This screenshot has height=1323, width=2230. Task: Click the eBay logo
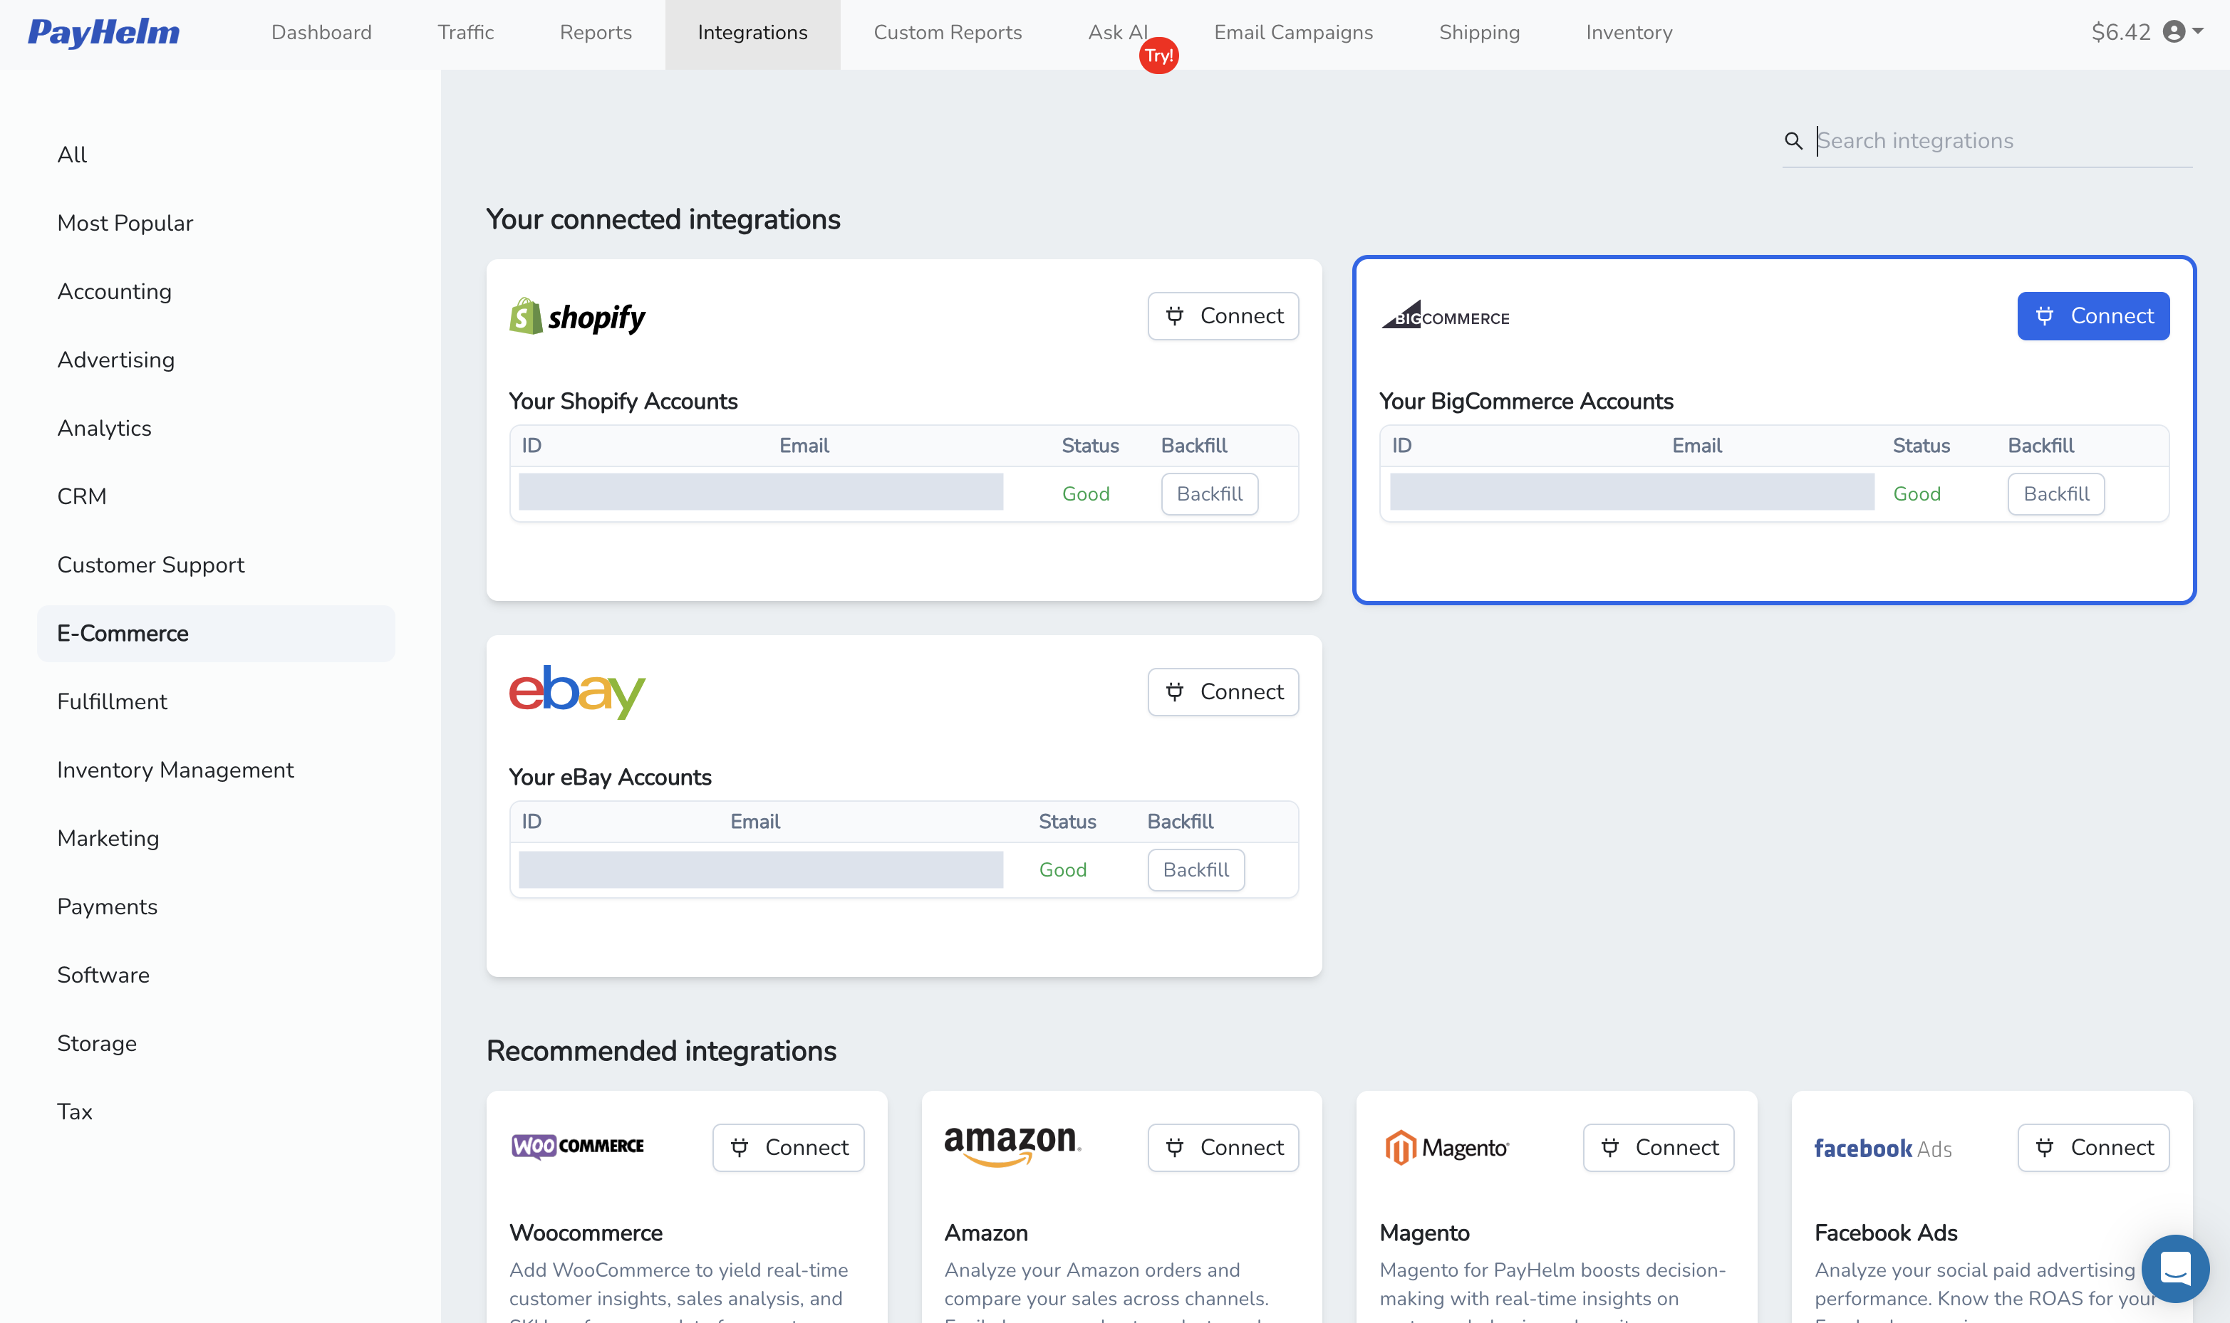tap(576, 692)
